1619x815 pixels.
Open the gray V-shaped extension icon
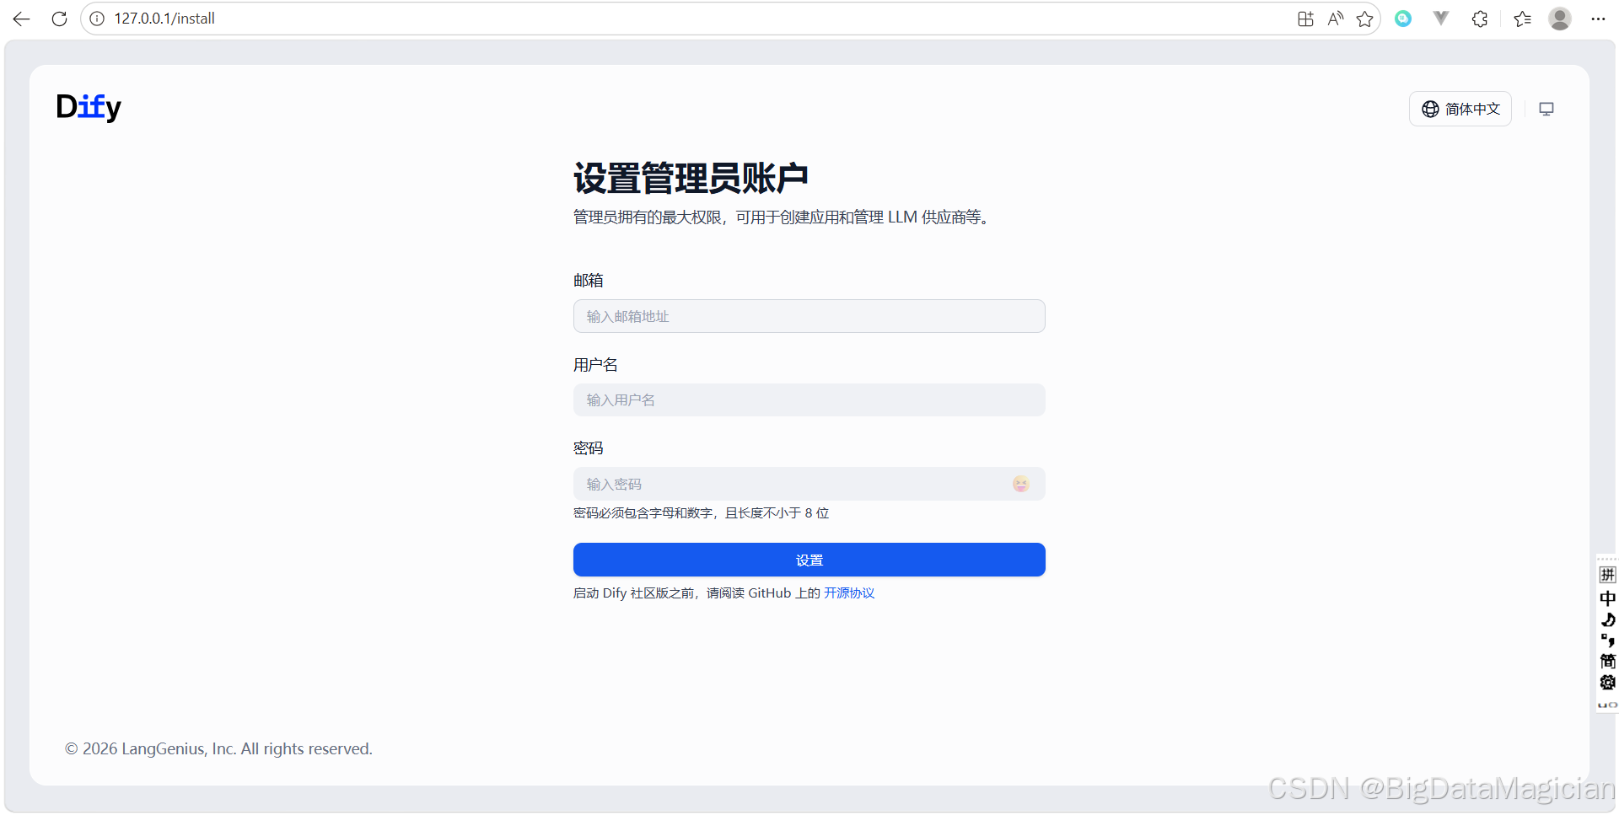(x=1441, y=19)
